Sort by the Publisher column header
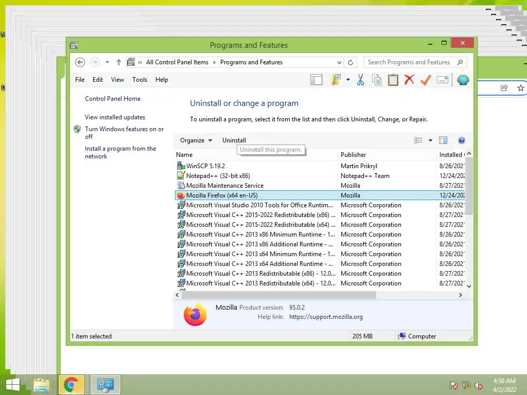Viewport: 527px width, 395px height. click(x=387, y=155)
